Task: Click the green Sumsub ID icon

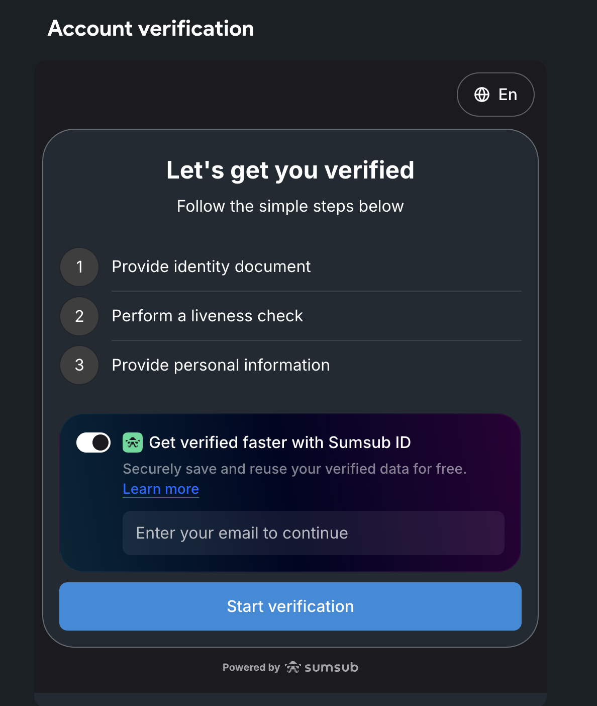Action: 133,443
